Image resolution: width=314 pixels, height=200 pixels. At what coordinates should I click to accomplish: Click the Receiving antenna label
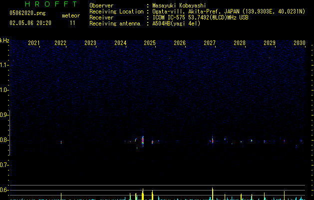pyautogui.click(x=115, y=23)
